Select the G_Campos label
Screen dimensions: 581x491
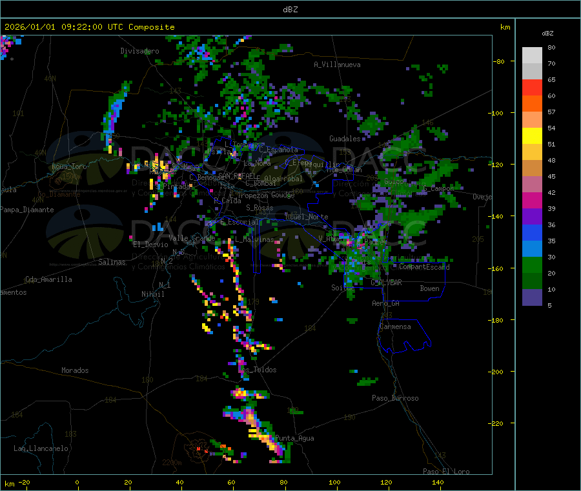tap(439, 188)
